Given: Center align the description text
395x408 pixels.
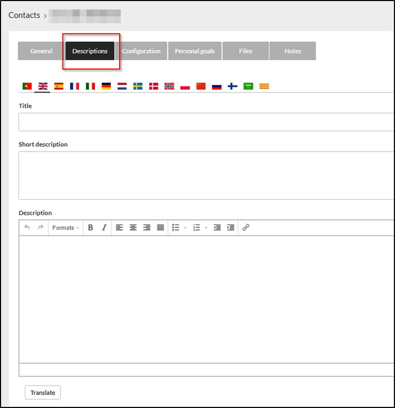Looking at the screenshot, I should pos(133,228).
